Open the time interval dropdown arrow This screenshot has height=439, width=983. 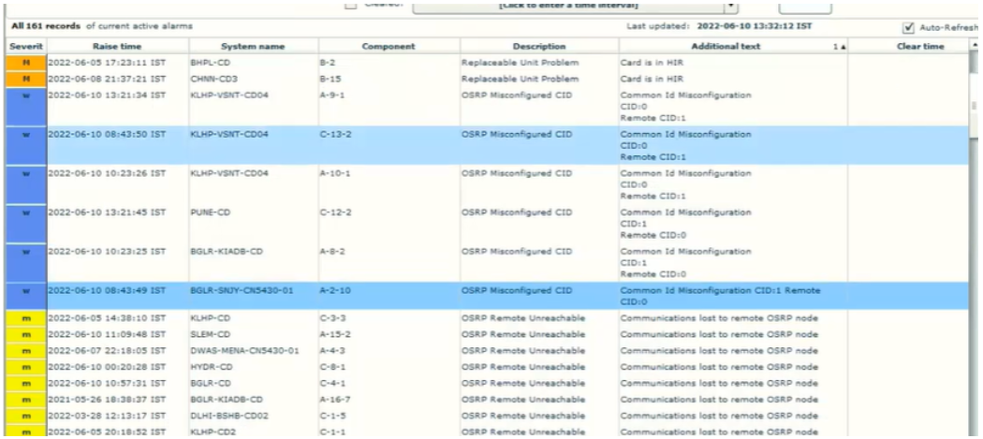click(x=731, y=7)
